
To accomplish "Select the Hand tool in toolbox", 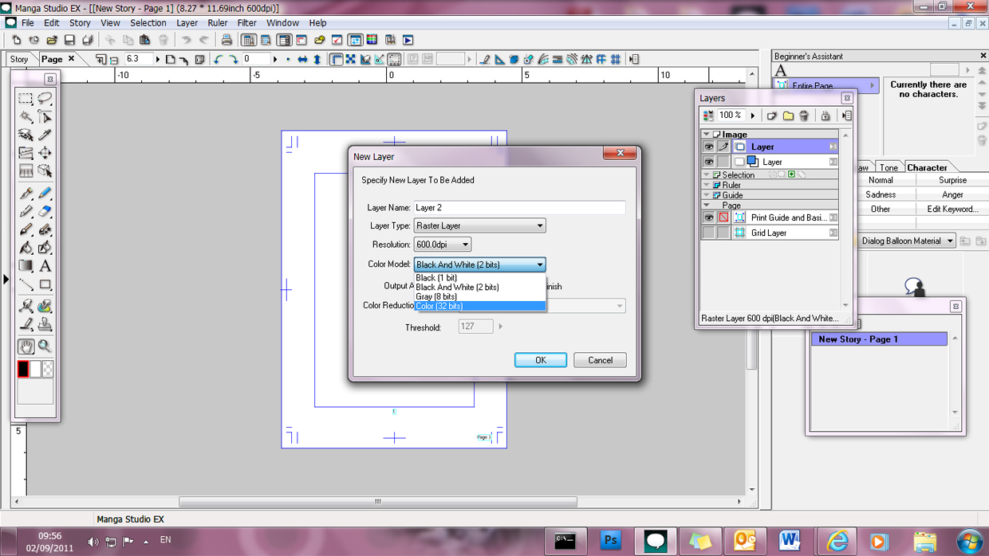I will click(26, 347).
